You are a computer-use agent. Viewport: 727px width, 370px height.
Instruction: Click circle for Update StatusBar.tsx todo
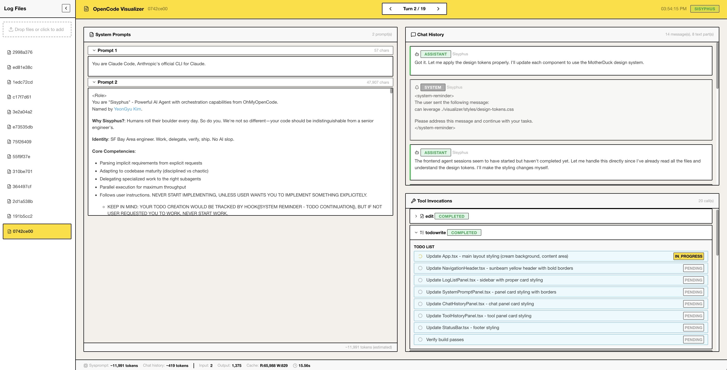[420, 328]
